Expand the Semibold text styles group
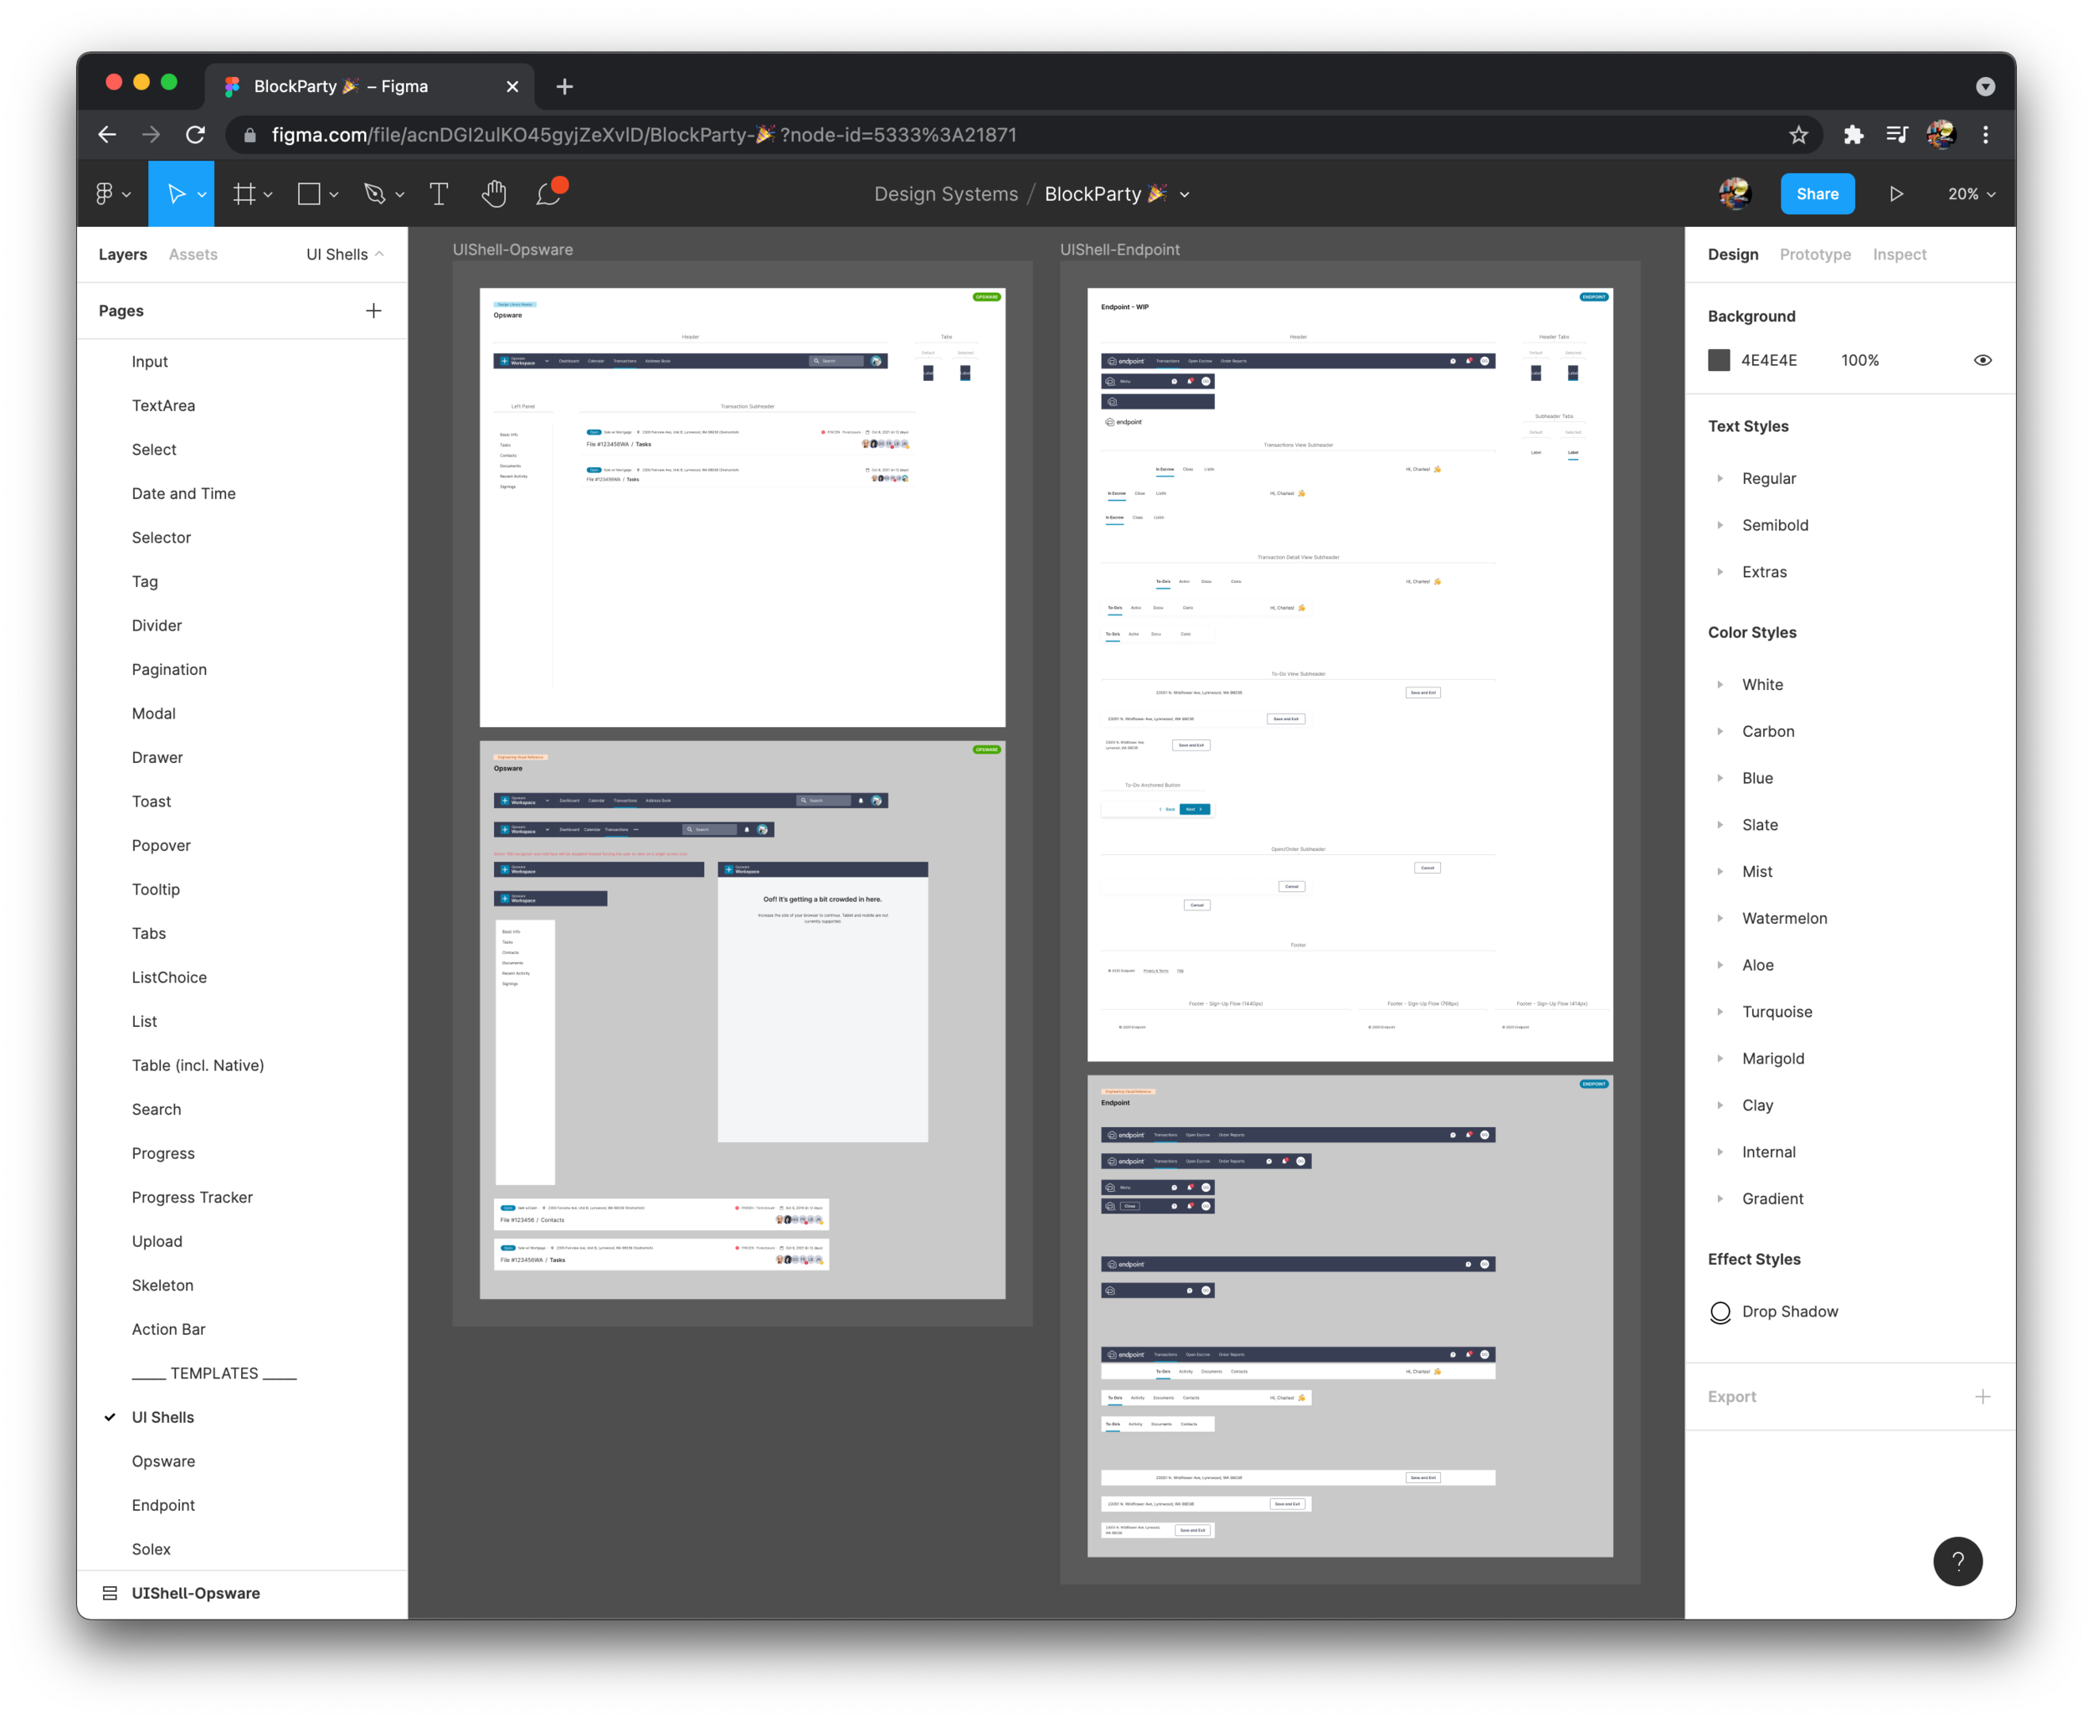 coord(1720,525)
